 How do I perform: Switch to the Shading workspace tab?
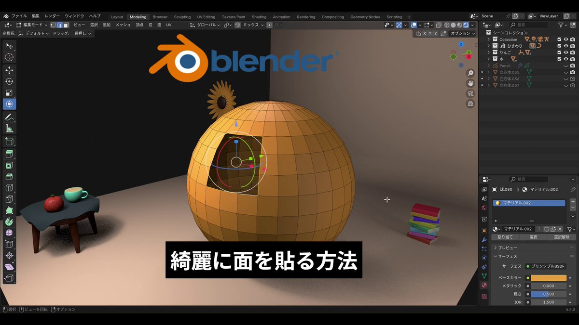[259, 17]
